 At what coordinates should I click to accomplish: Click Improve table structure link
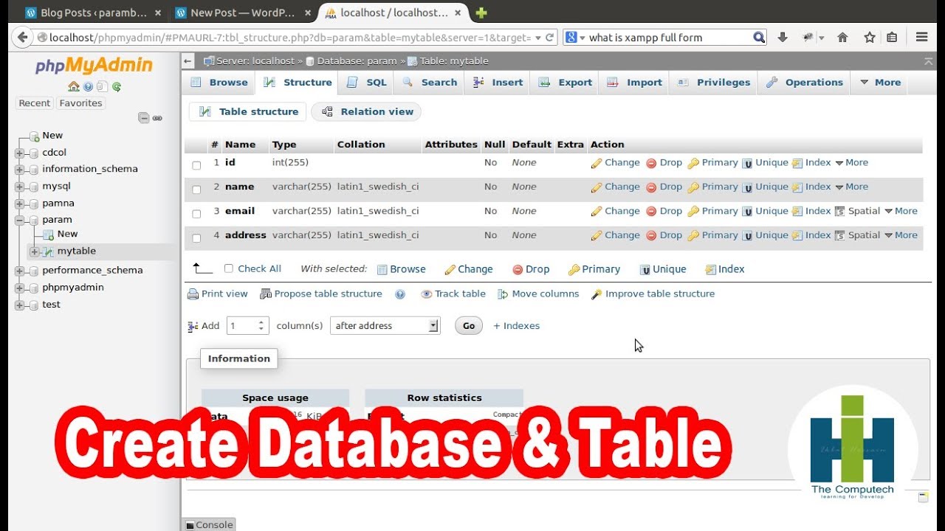point(653,294)
